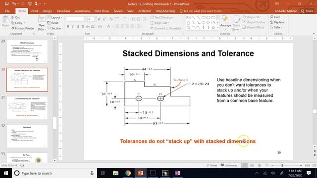The image size is (317, 178).
Task: Open Quick Styles gallery
Action: (236, 23)
